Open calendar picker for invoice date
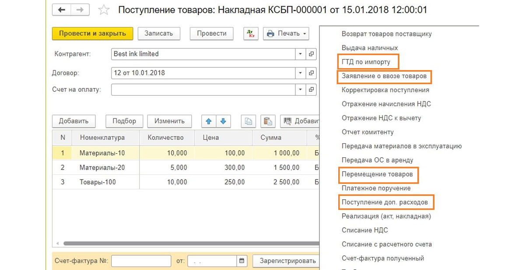 click(241, 261)
